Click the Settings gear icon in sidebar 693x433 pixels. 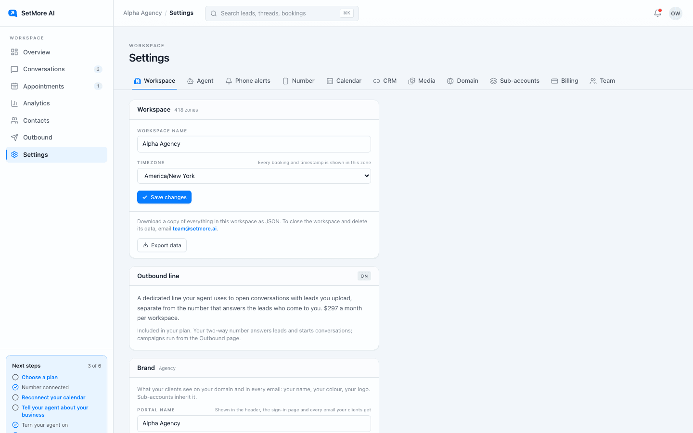click(14, 154)
